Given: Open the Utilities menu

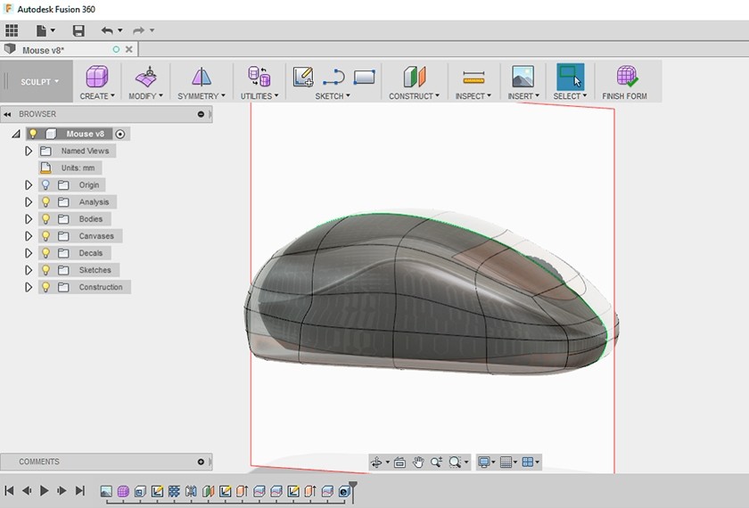Looking at the screenshot, I should pyautogui.click(x=259, y=96).
